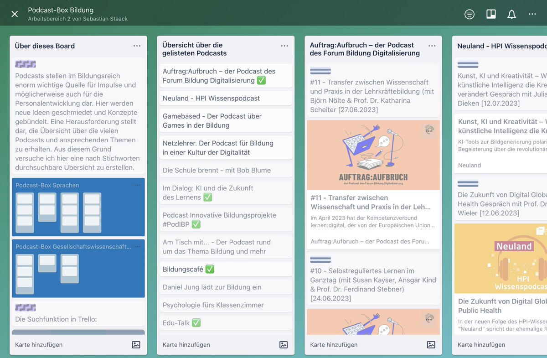
Task: Open card '#10 - Selbstreguliertes Lernen im Ganztag'
Action: pyautogui.click(x=373, y=280)
